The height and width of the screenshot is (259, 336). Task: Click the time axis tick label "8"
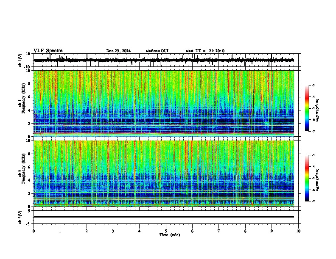click(x=245, y=231)
